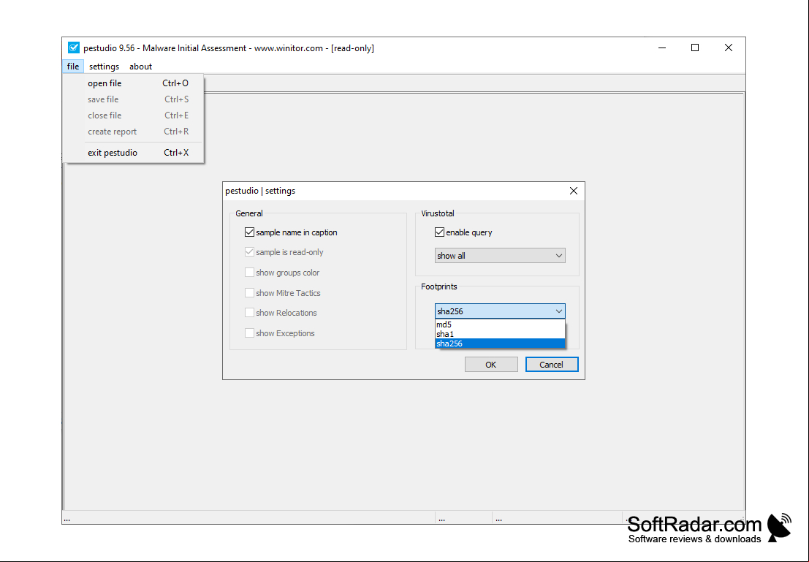Open the show all Virustotal dropdown
Viewport: 809px width, 562px height.
(500, 256)
